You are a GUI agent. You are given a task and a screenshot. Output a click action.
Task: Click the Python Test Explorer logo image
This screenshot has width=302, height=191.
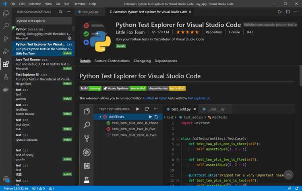point(97,37)
